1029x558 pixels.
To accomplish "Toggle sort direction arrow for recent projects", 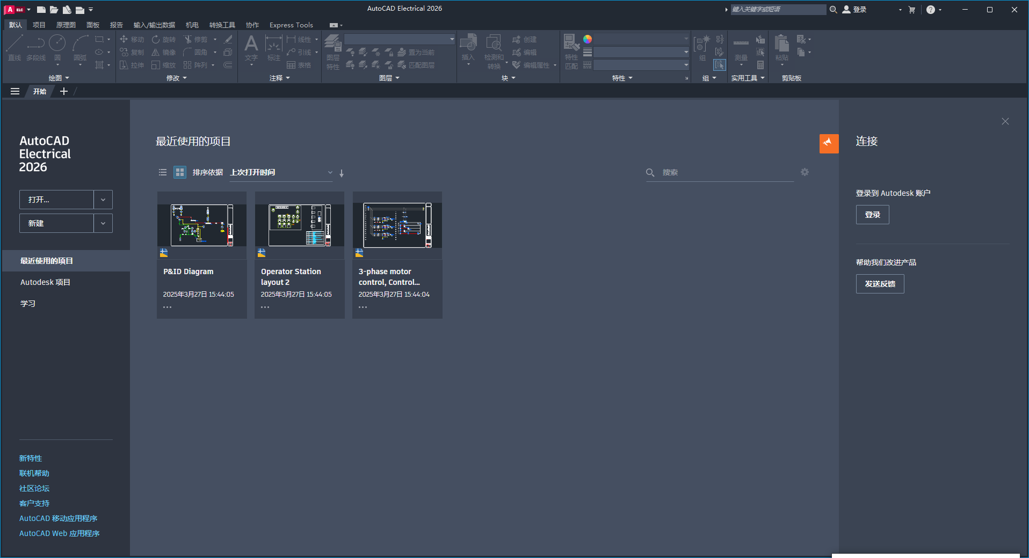I will [x=341, y=173].
